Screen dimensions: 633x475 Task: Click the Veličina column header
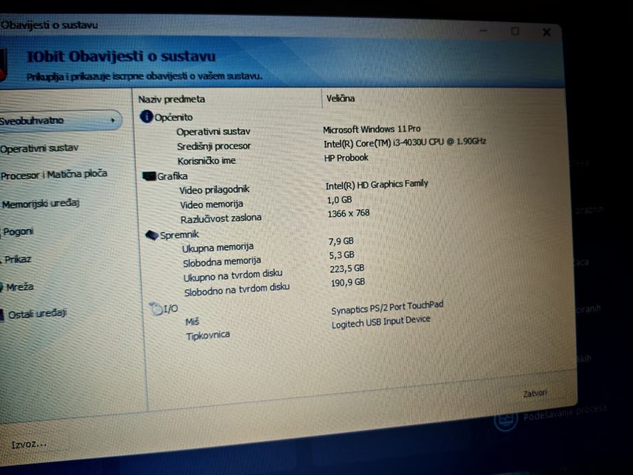[340, 98]
